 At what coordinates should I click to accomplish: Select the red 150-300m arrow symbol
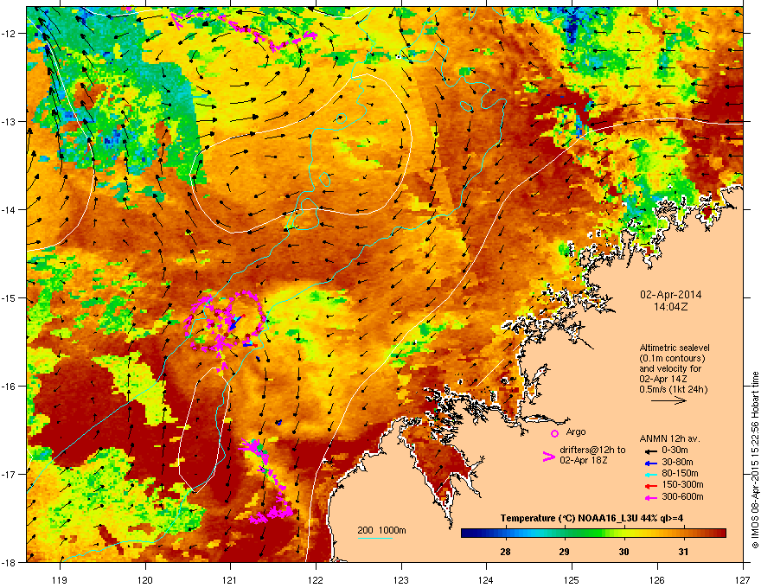click(x=650, y=485)
